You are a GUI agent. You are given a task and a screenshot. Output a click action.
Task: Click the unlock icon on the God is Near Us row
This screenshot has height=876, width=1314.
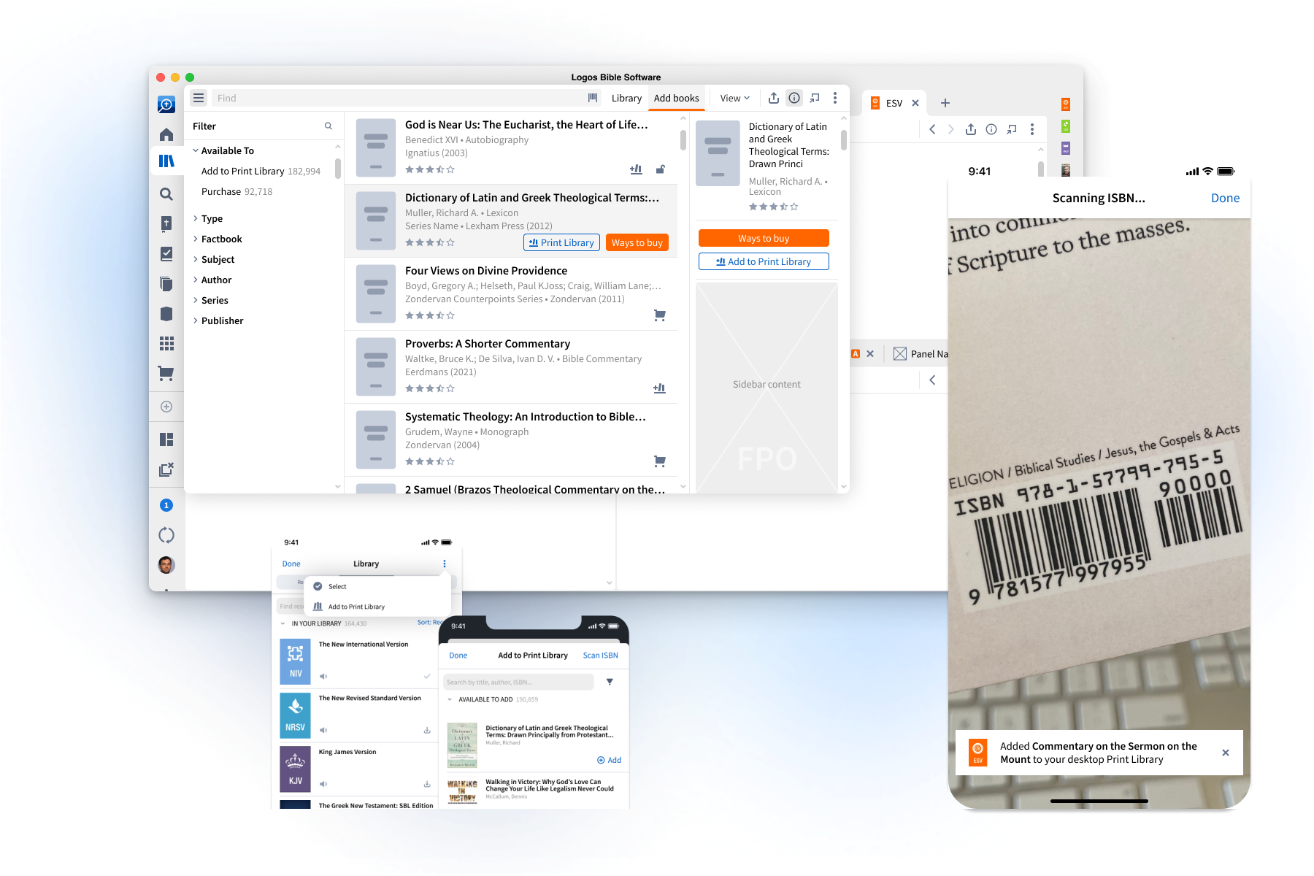point(660,169)
